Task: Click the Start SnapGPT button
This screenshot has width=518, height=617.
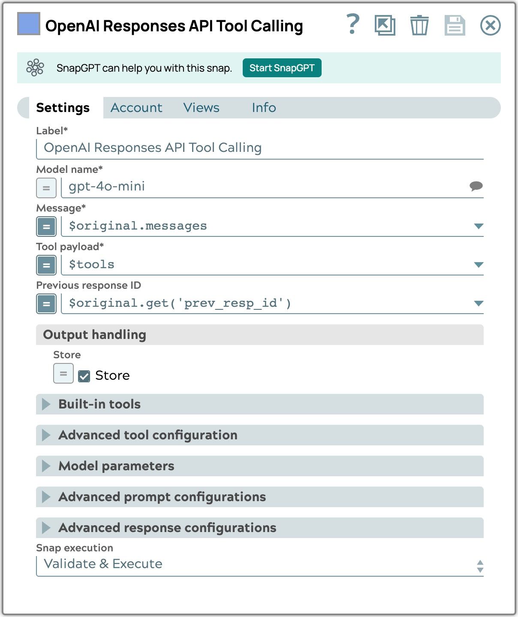Action: [282, 68]
